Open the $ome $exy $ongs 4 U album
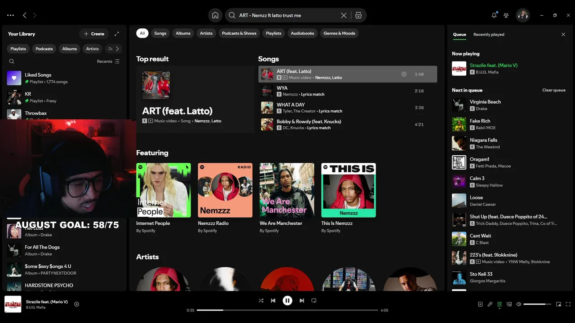Viewport: 575px width, 323px height. pos(64,270)
